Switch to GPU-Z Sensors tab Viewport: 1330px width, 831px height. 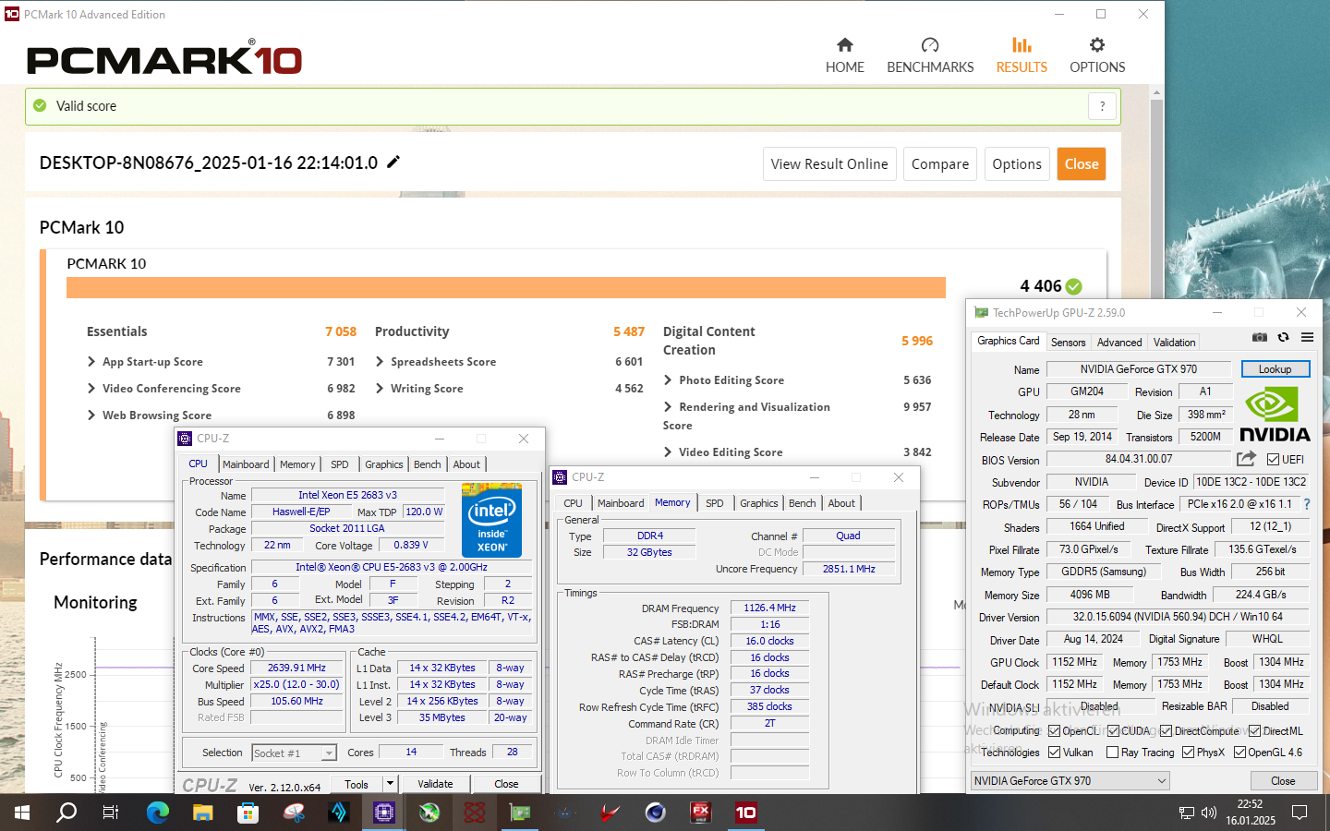pos(1068,342)
